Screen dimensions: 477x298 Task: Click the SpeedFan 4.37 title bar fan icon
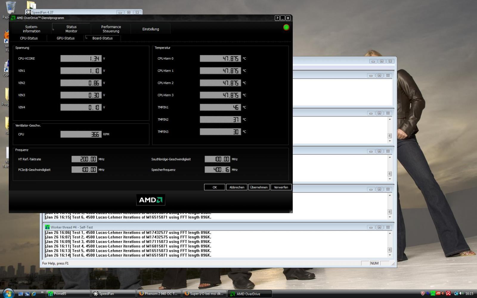point(28,12)
